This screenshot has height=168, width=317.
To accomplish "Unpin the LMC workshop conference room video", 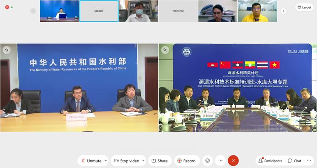I will (x=165, y=50).
